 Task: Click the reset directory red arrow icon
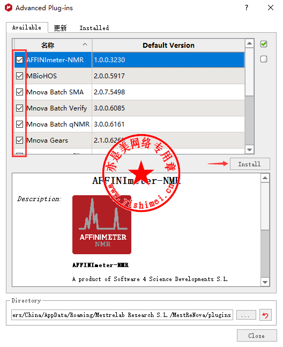265,315
